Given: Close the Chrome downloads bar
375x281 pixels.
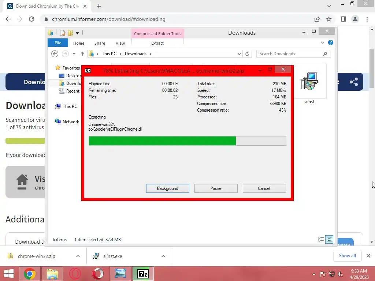Looking at the screenshot, I should point(368,256).
